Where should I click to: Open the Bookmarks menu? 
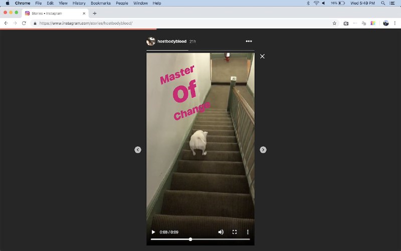pyautogui.click(x=101, y=3)
